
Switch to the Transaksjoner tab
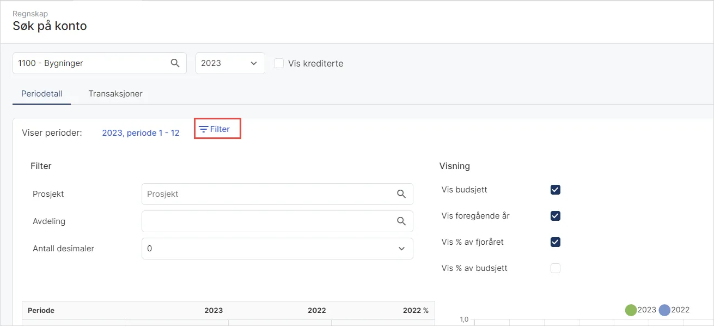pos(115,94)
